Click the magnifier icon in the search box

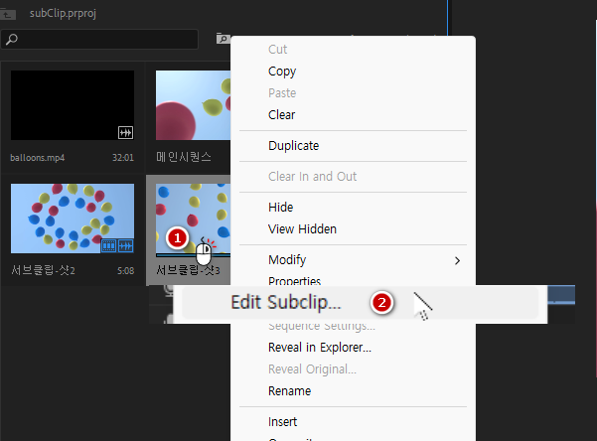(12, 40)
